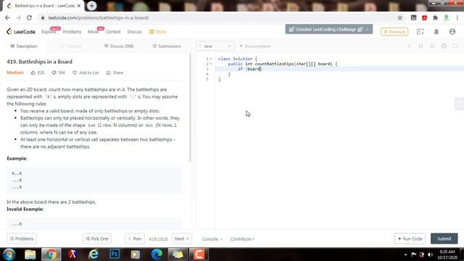This screenshot has width=464, height=261.
Task: Open Microsoft Edge from taskbar
Action: (157, 254)
